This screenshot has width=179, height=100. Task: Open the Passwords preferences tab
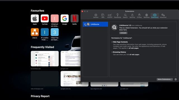pos(117,16)
